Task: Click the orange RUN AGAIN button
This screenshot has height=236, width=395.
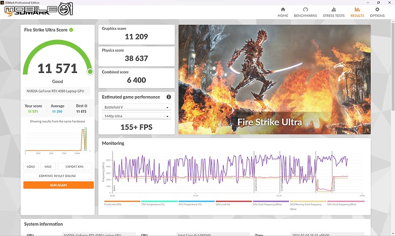Action: (58, 185)
